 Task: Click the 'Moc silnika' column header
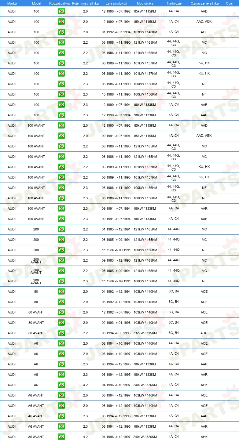coord(145,3)
